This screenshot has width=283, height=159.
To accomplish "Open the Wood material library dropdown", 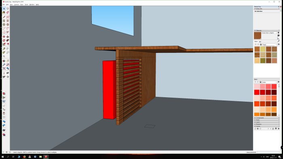I will pyautogui.click(x=270, y=44).
